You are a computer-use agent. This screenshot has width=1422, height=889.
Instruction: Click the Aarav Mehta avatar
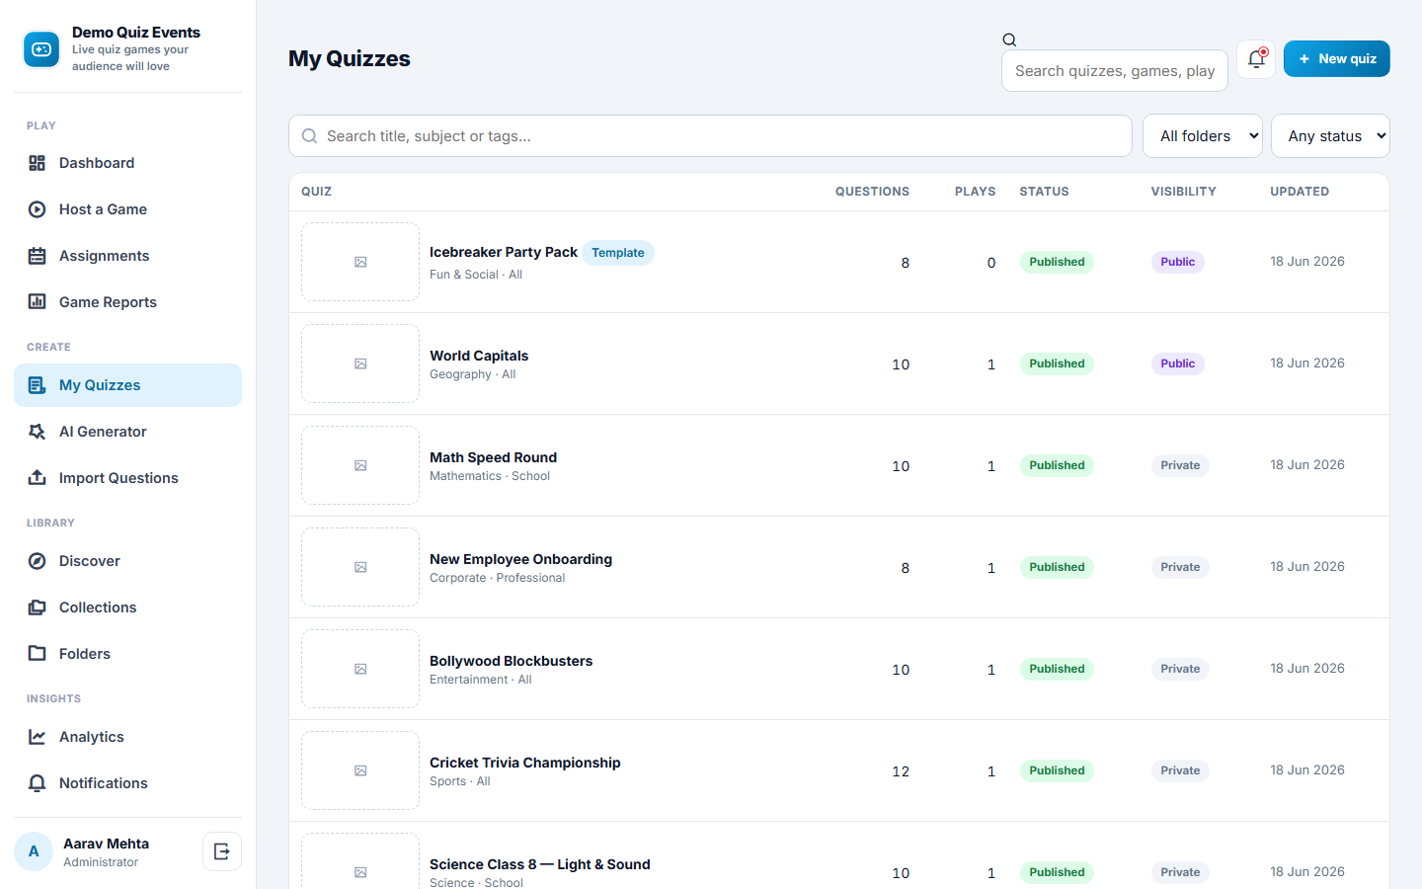(x=34, y=851)
